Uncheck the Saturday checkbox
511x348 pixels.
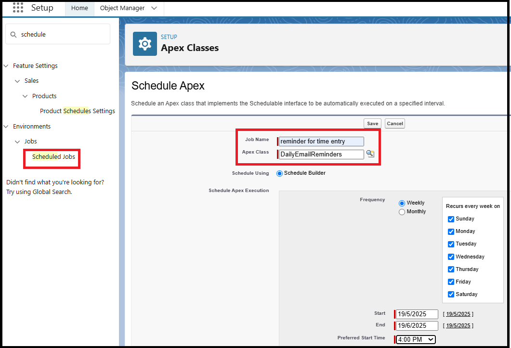click(x=451, y=294)
